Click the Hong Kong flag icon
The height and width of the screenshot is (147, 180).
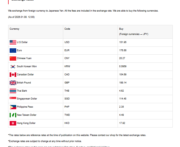coord(13,123)
